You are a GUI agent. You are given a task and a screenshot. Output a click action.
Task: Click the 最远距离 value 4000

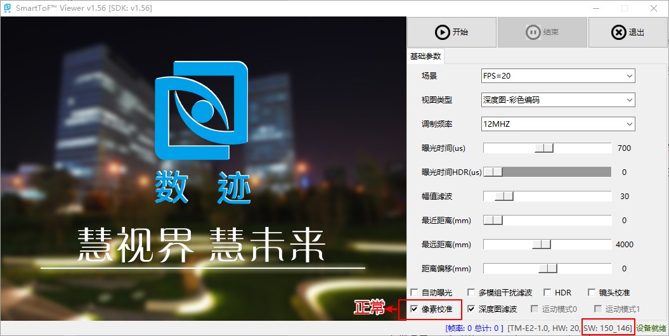point(625,244)
